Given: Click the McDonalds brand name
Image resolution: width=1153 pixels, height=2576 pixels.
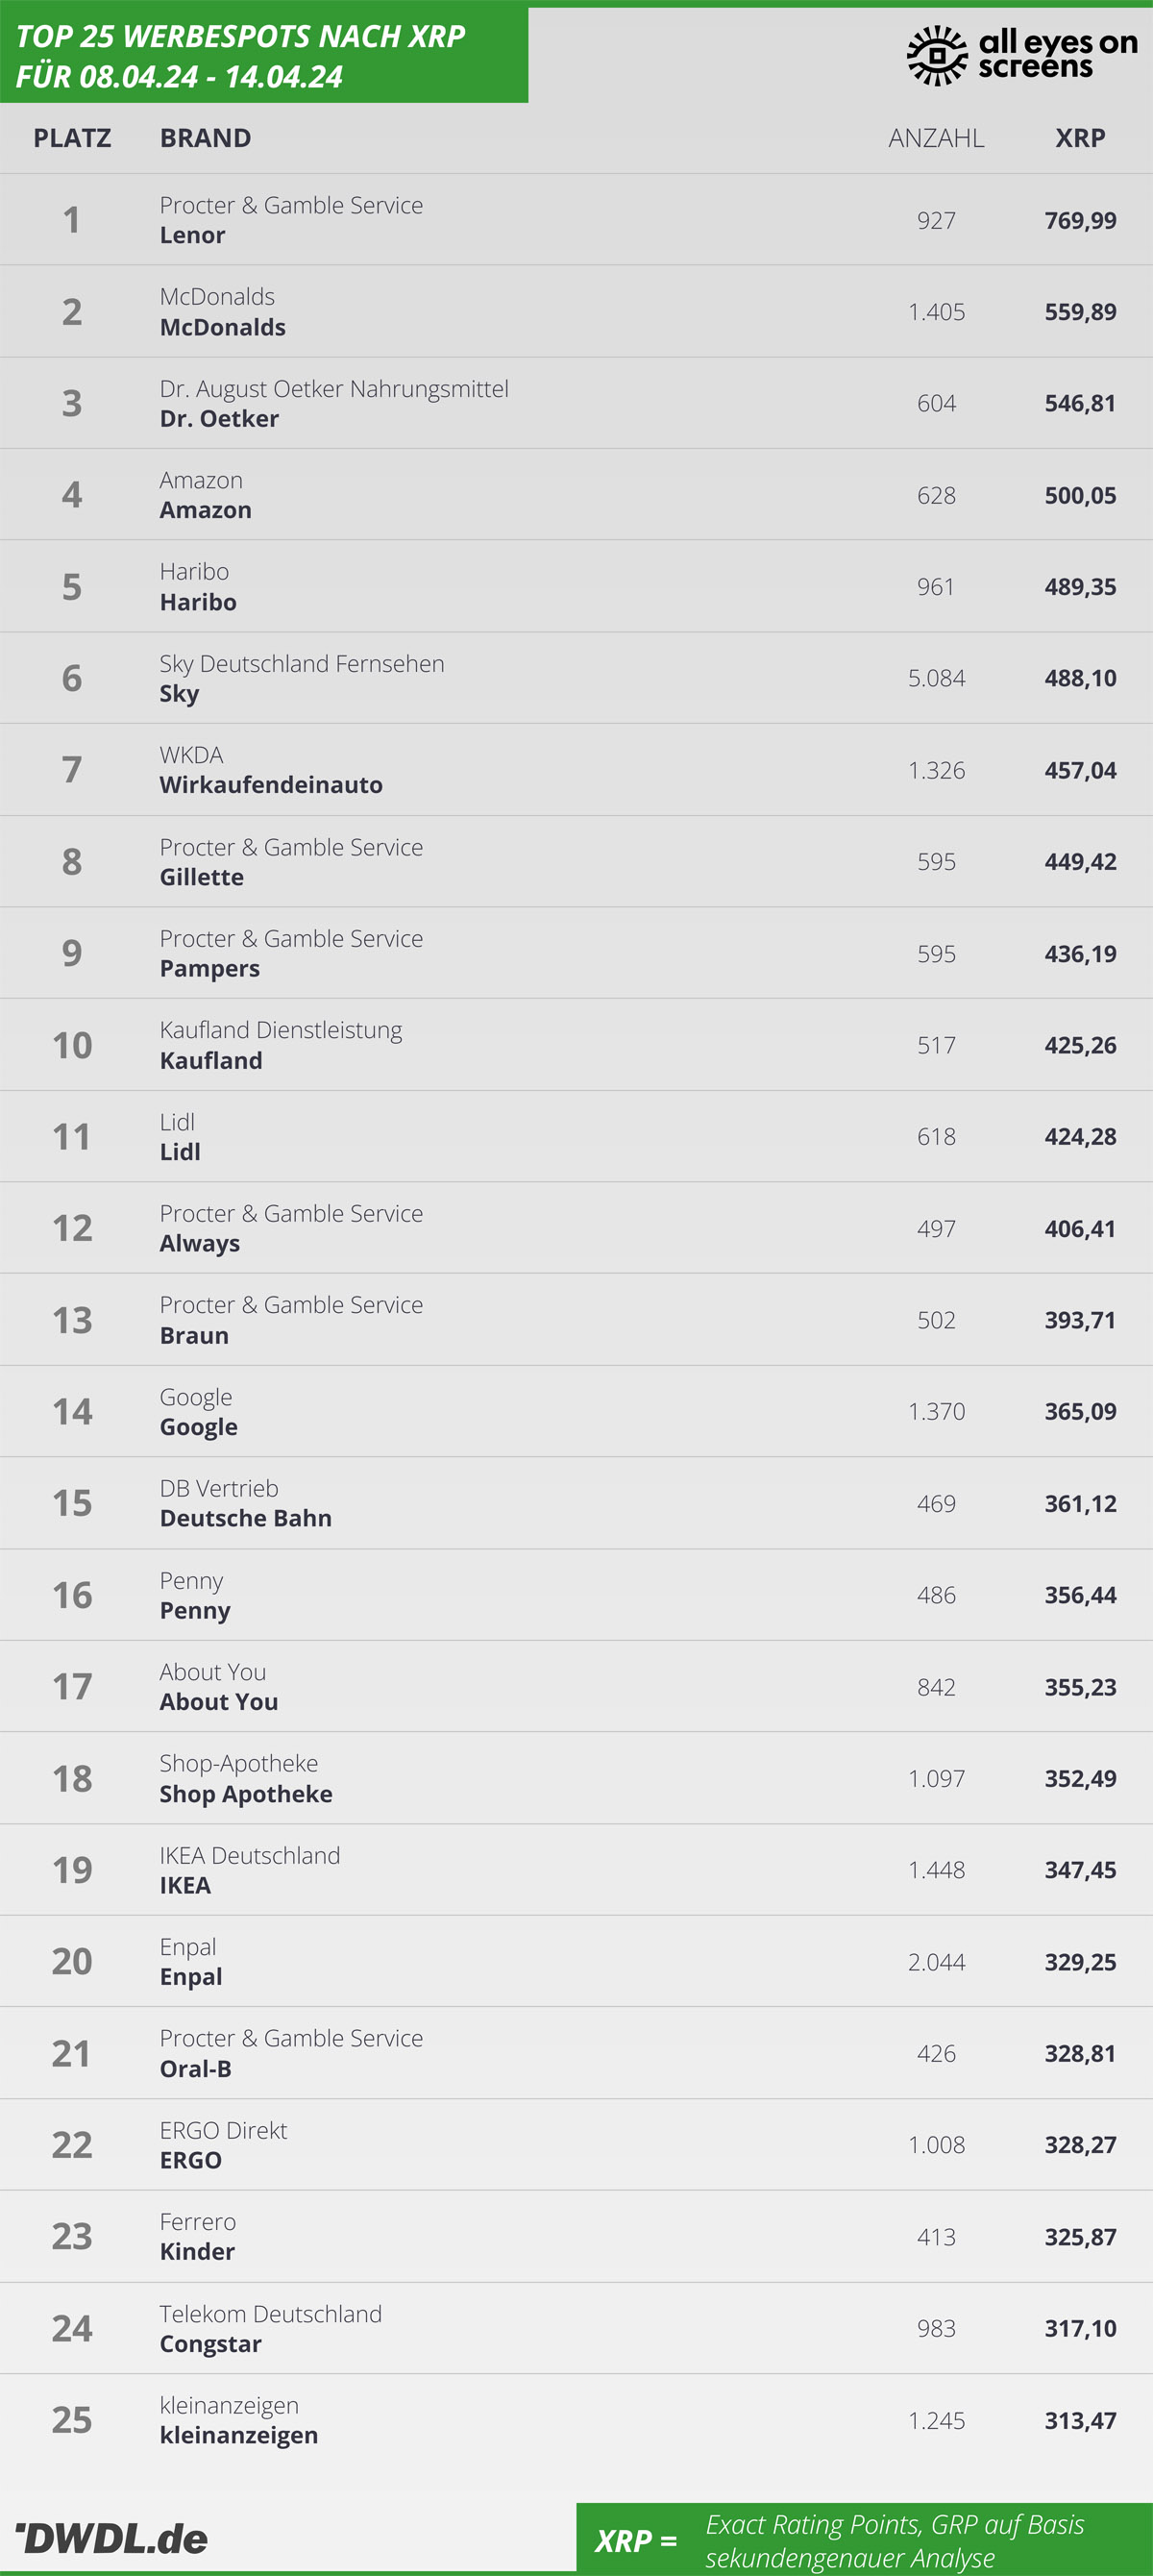Looking at the screenshot, I should [223, 327].
